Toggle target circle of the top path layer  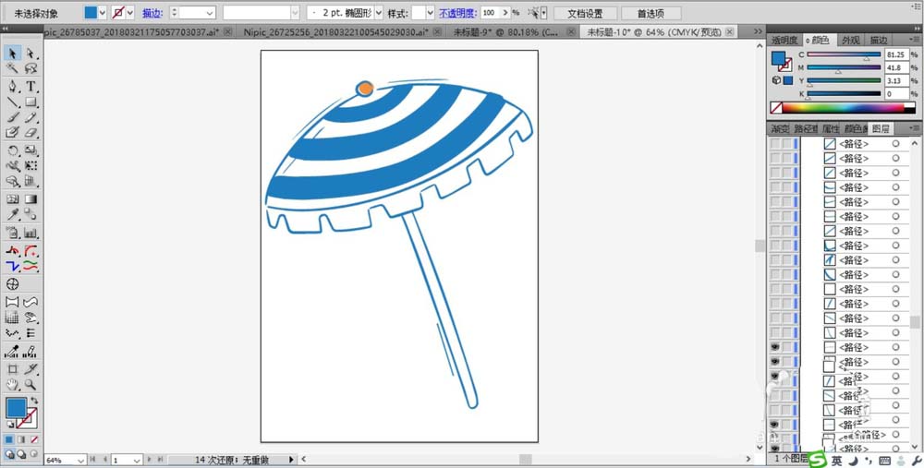click(x=895, y=145)
